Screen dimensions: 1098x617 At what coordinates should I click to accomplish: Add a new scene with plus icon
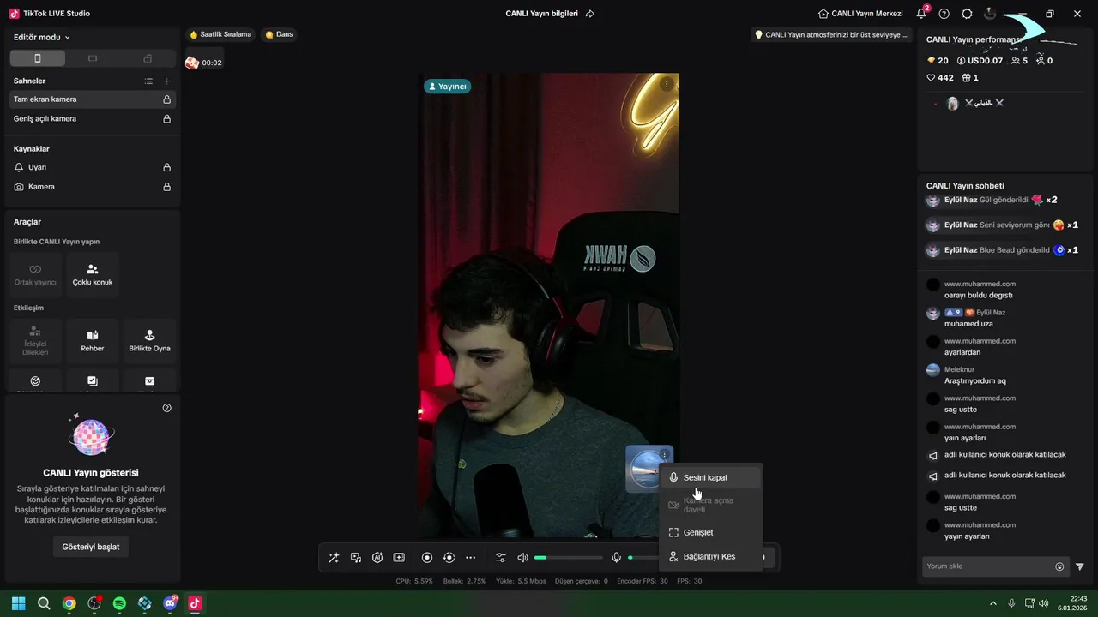pyautogui.click(x=166, y=81)
